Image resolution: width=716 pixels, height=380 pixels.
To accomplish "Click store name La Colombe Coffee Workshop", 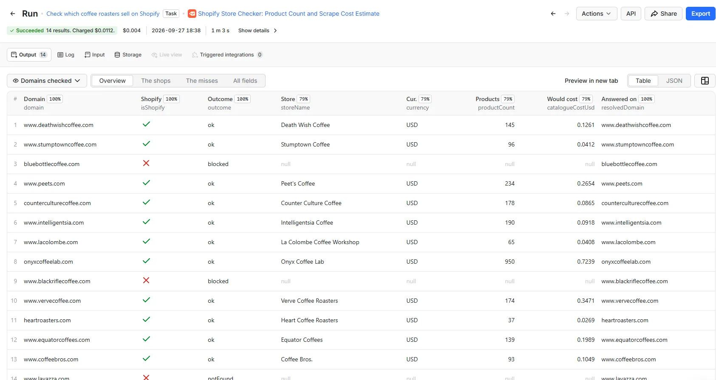I will coord(320,242).
